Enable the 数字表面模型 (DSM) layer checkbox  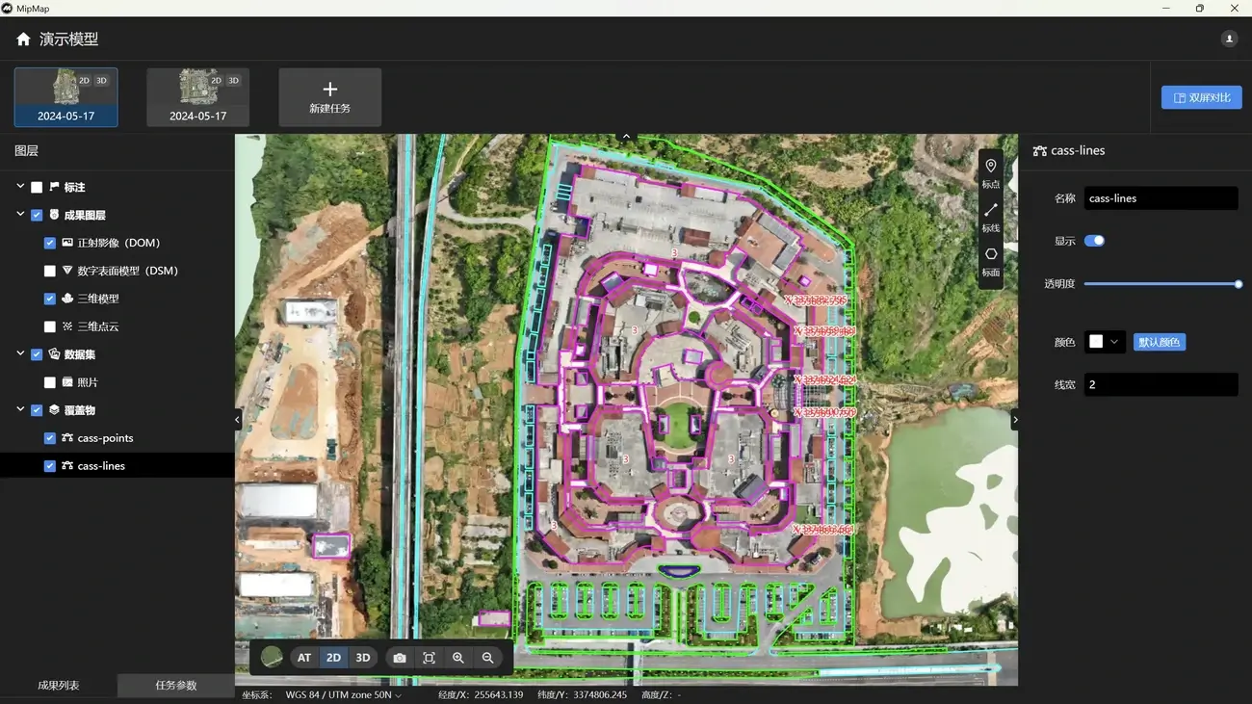(x=50, y=272)
